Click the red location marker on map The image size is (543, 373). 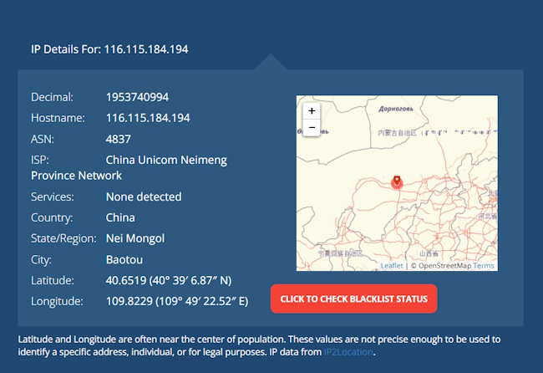pyautogui.click(x=397, y=181)
